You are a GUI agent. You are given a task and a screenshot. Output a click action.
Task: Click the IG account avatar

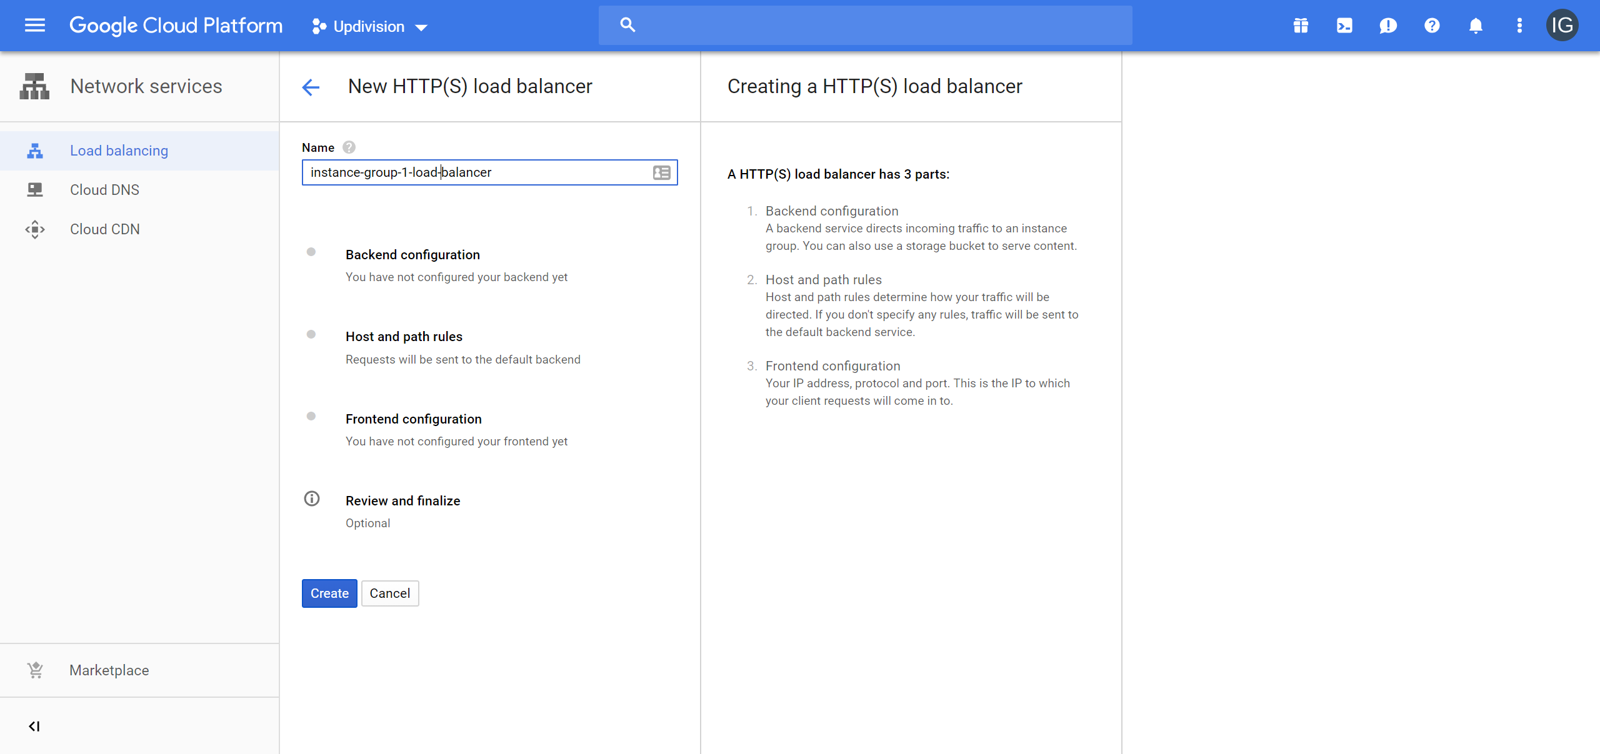1562,26
